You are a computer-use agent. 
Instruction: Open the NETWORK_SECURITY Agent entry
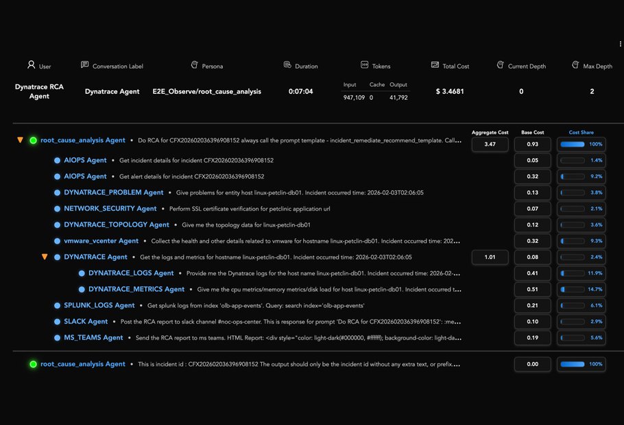pos(110,209)
